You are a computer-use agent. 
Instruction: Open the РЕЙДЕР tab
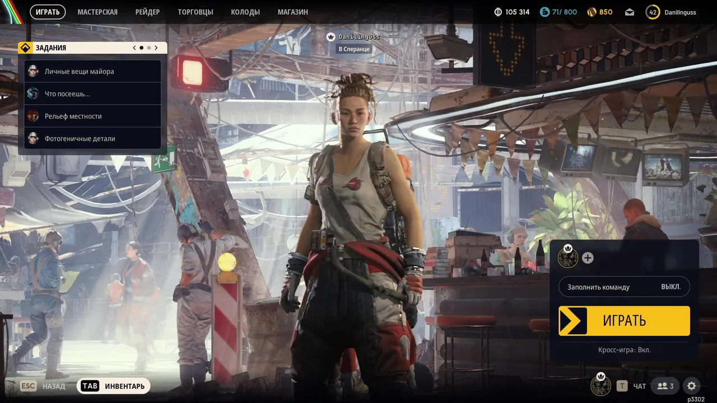pyautogui.click(x=147, y=12)
